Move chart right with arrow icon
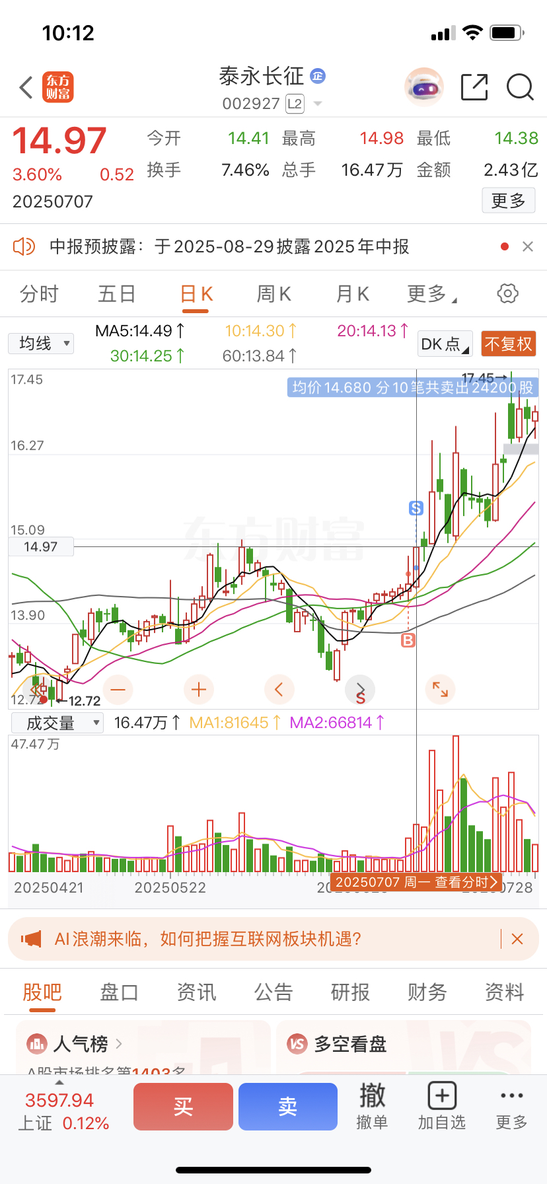The width and height of the screenshot is (547, 1184). [x=360, y=690]
